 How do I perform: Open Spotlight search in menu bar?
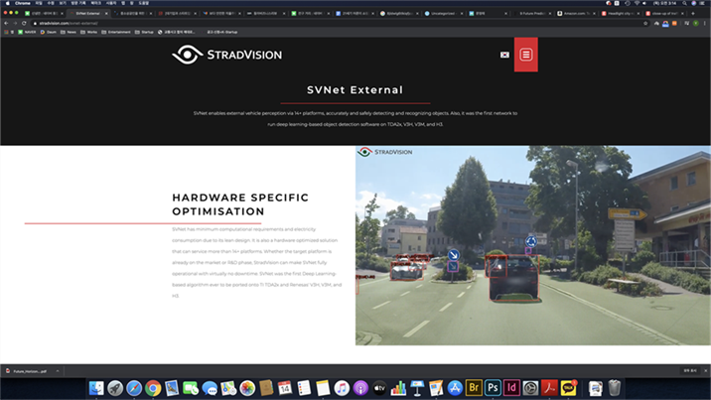(684, 3)
